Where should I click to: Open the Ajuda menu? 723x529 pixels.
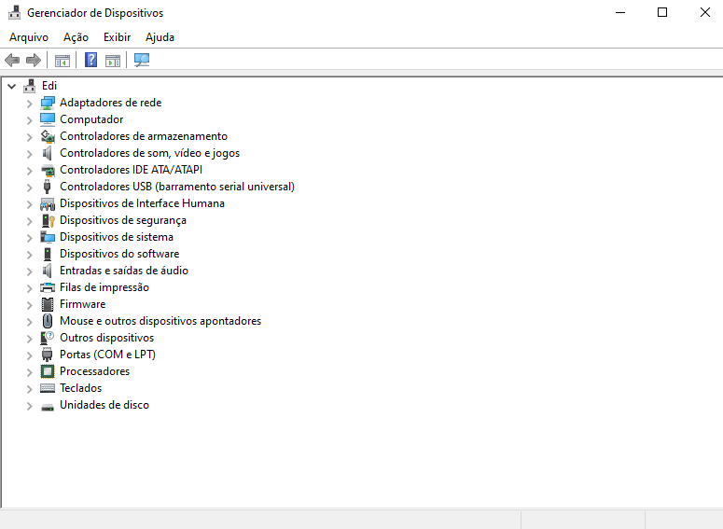160,37
